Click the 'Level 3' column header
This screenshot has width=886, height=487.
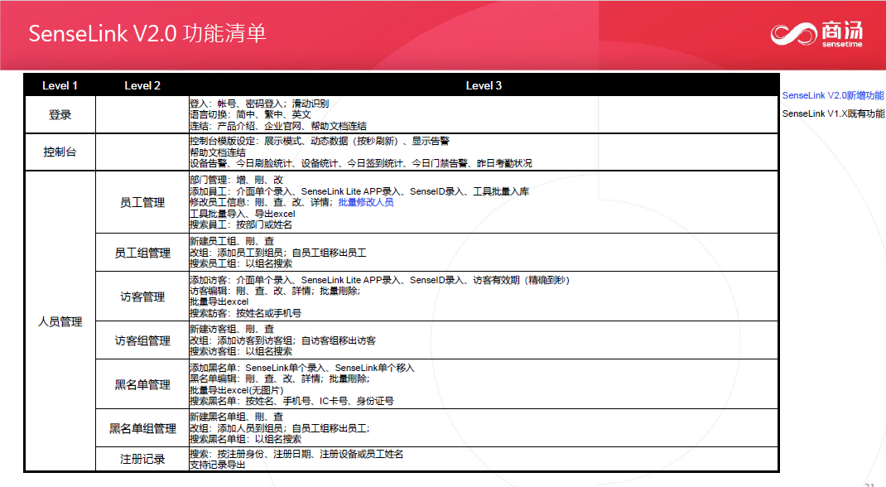point(484,85)
